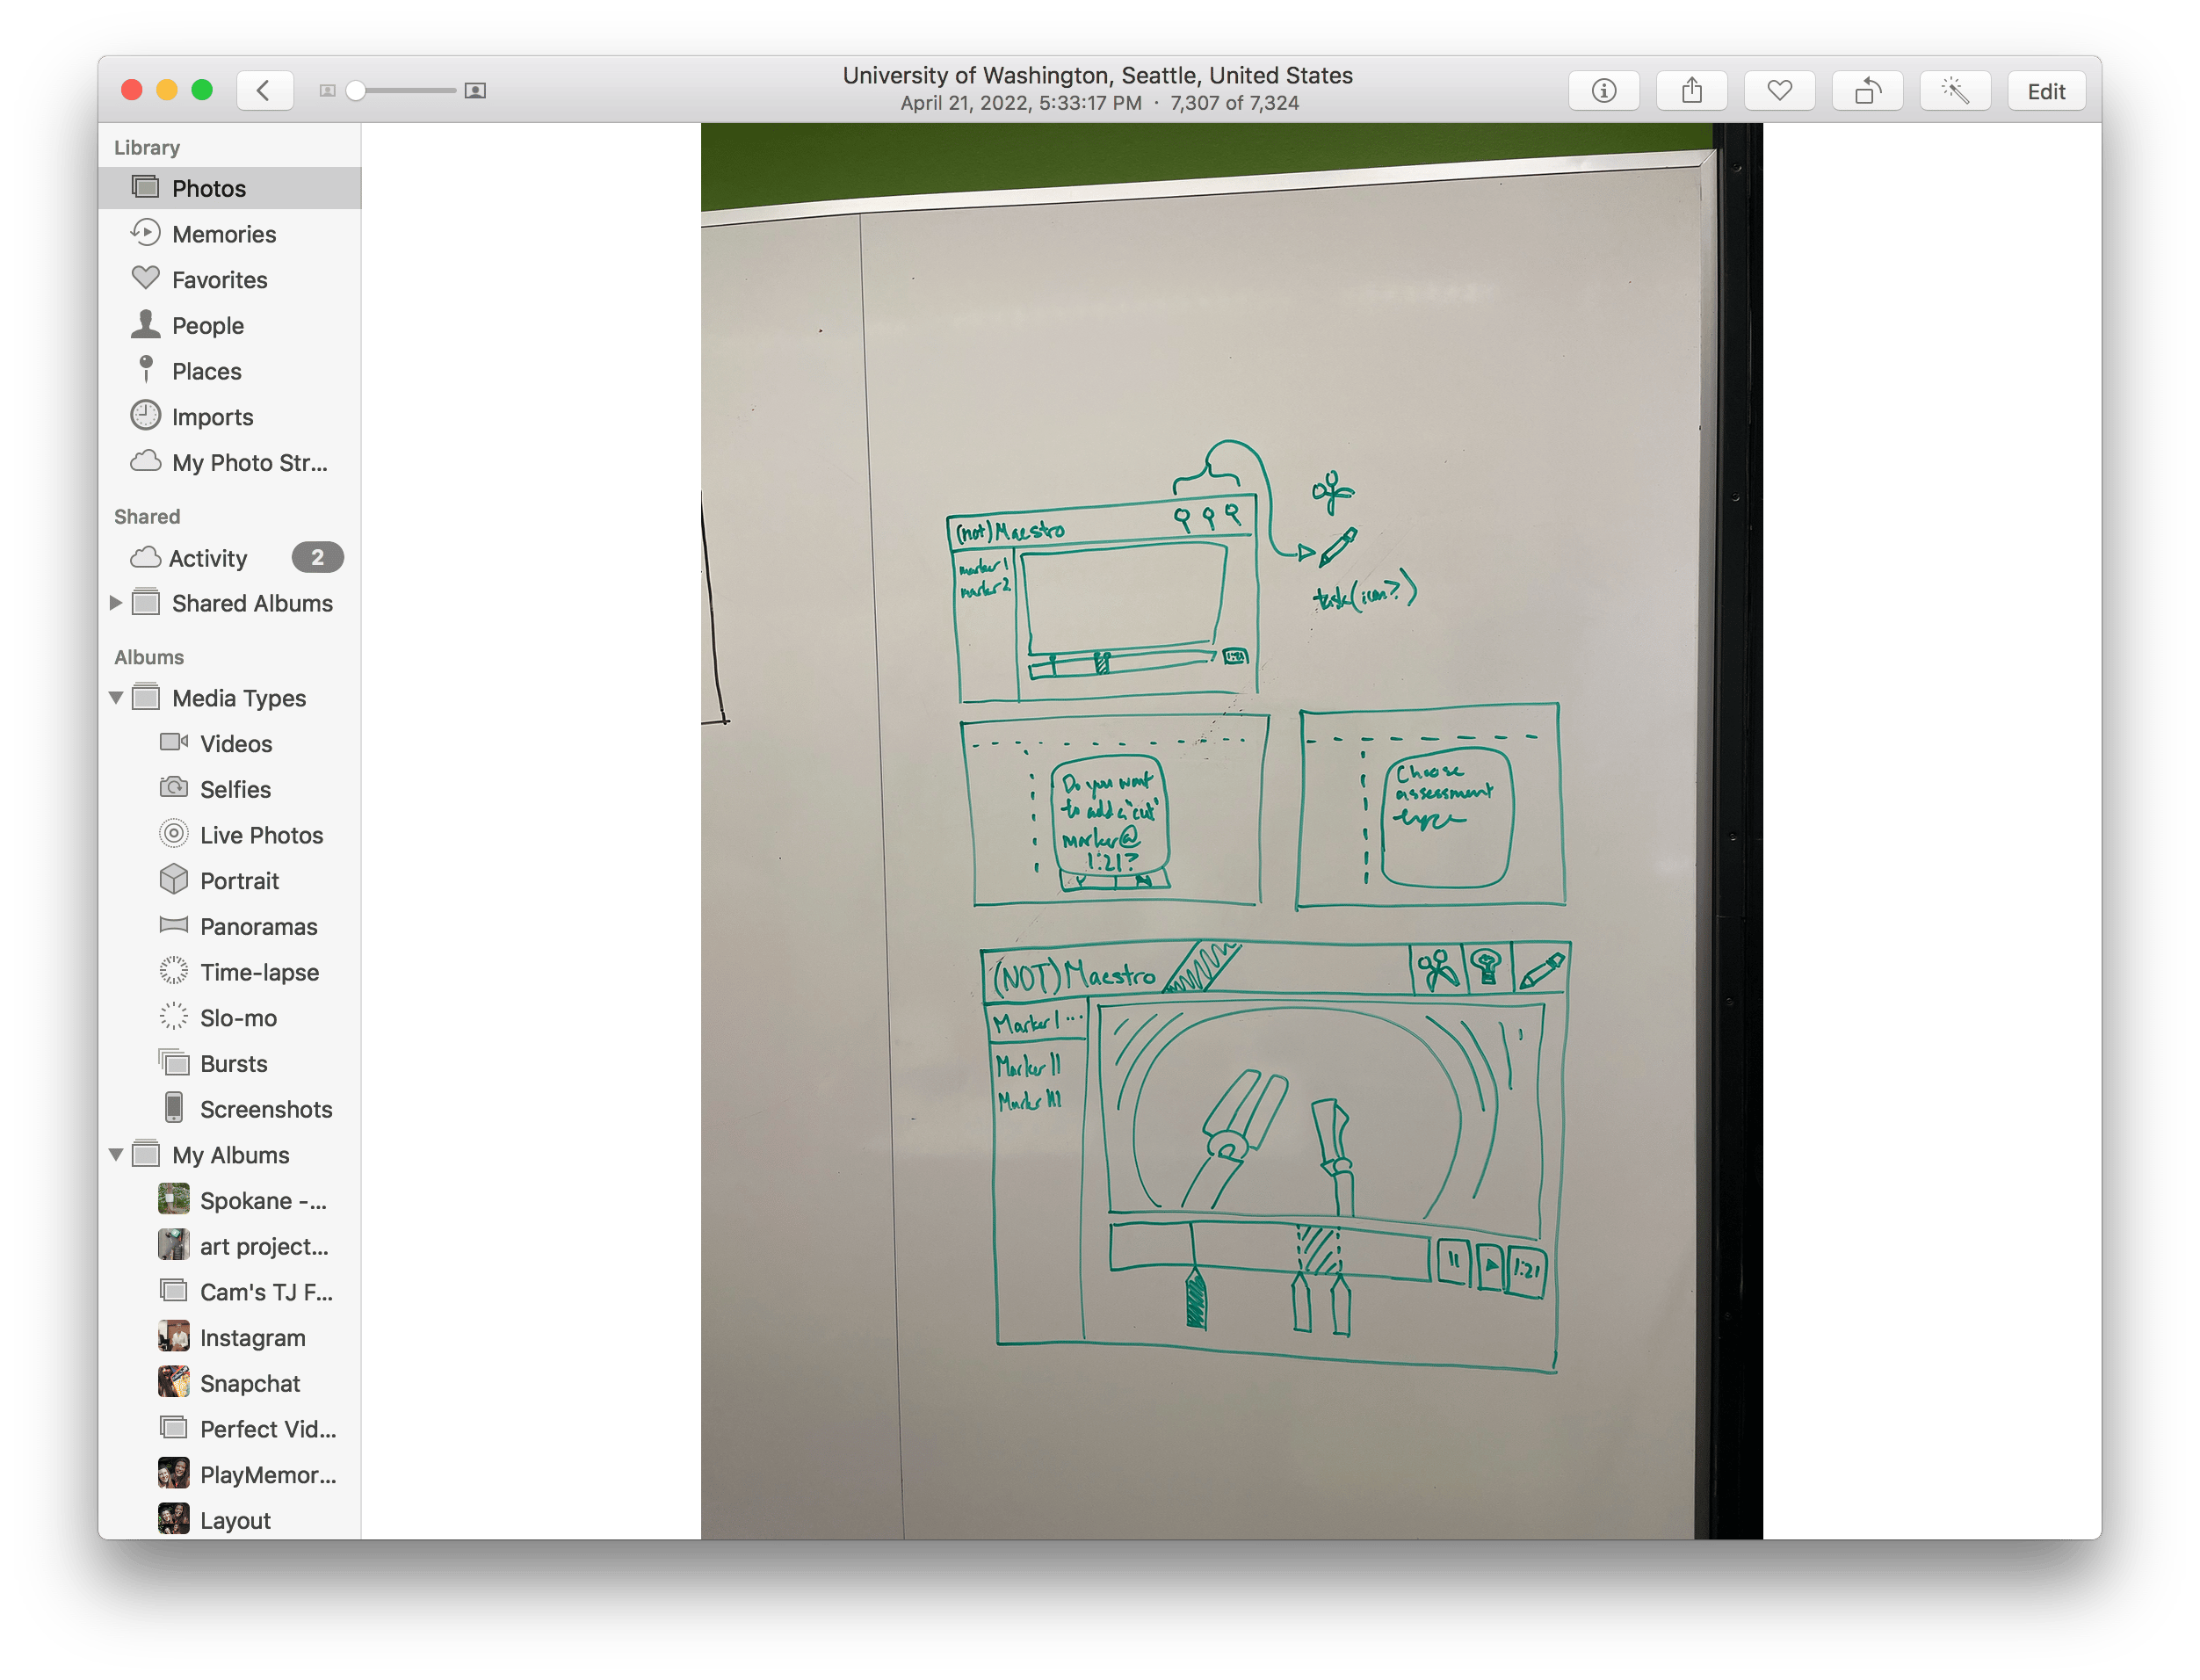Open Memories in the sidebar
Viewport: 2200px width, 1680px height.
[x=223, y=234]
